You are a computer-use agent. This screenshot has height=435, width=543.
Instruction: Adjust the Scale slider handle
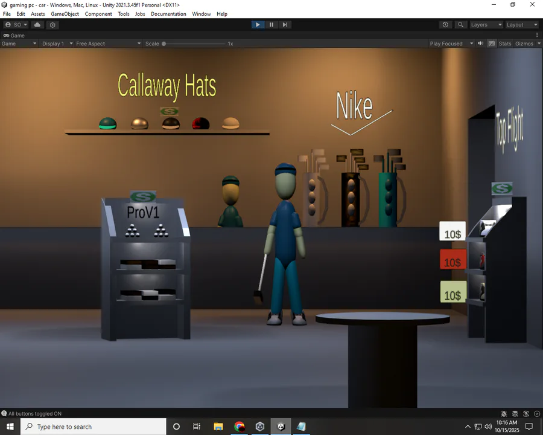[164, 43]
